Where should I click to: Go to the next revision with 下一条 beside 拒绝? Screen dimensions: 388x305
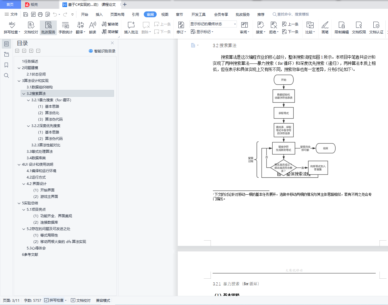(290, 32)
